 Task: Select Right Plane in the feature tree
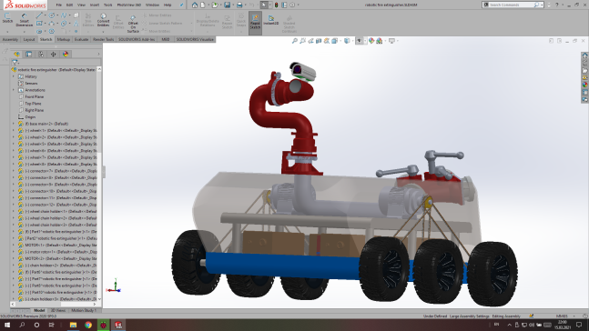pyautogui.click(x=35, y=110)
